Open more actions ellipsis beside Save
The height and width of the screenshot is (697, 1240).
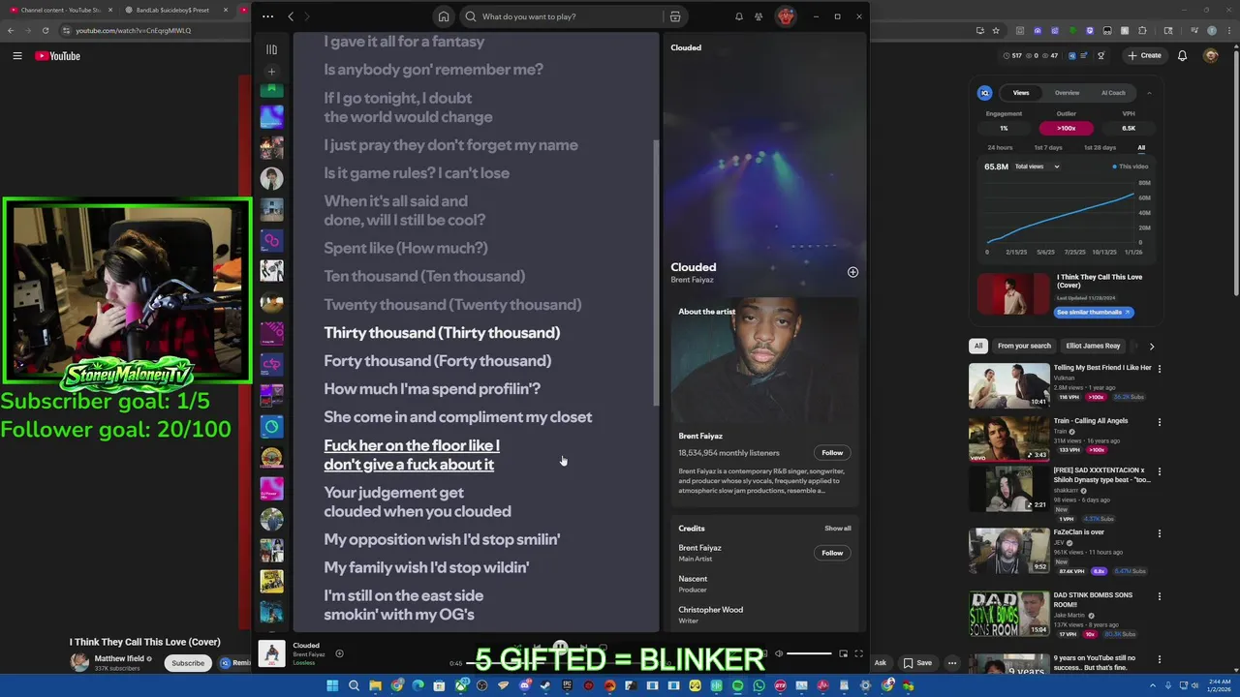[952, 663]
